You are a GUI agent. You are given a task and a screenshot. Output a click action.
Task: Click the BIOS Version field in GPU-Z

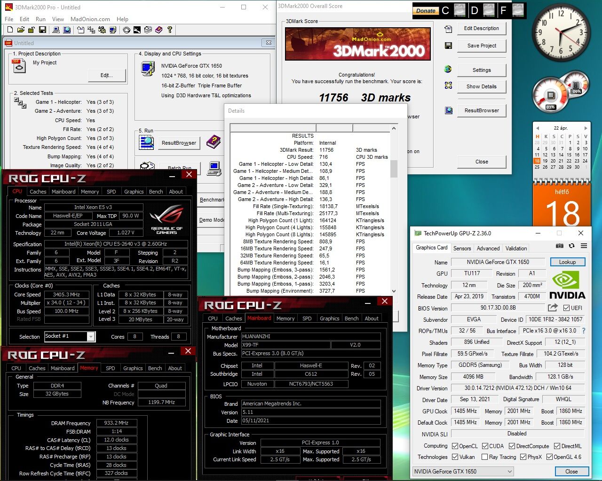point(498,308)
